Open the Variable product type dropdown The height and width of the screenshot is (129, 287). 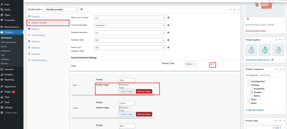[62, 9]
